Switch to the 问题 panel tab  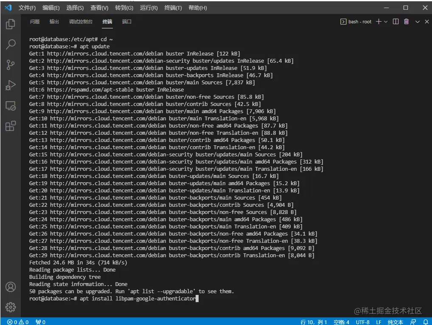[35, 22]
